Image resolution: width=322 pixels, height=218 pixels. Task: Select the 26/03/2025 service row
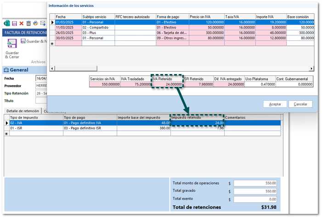pos(68,33)
